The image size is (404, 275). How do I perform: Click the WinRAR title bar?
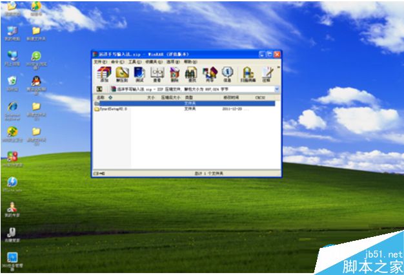175,54
